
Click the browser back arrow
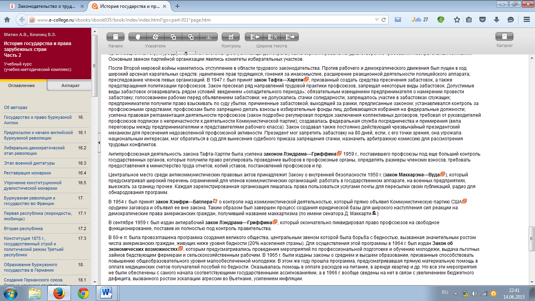(21, 20)
